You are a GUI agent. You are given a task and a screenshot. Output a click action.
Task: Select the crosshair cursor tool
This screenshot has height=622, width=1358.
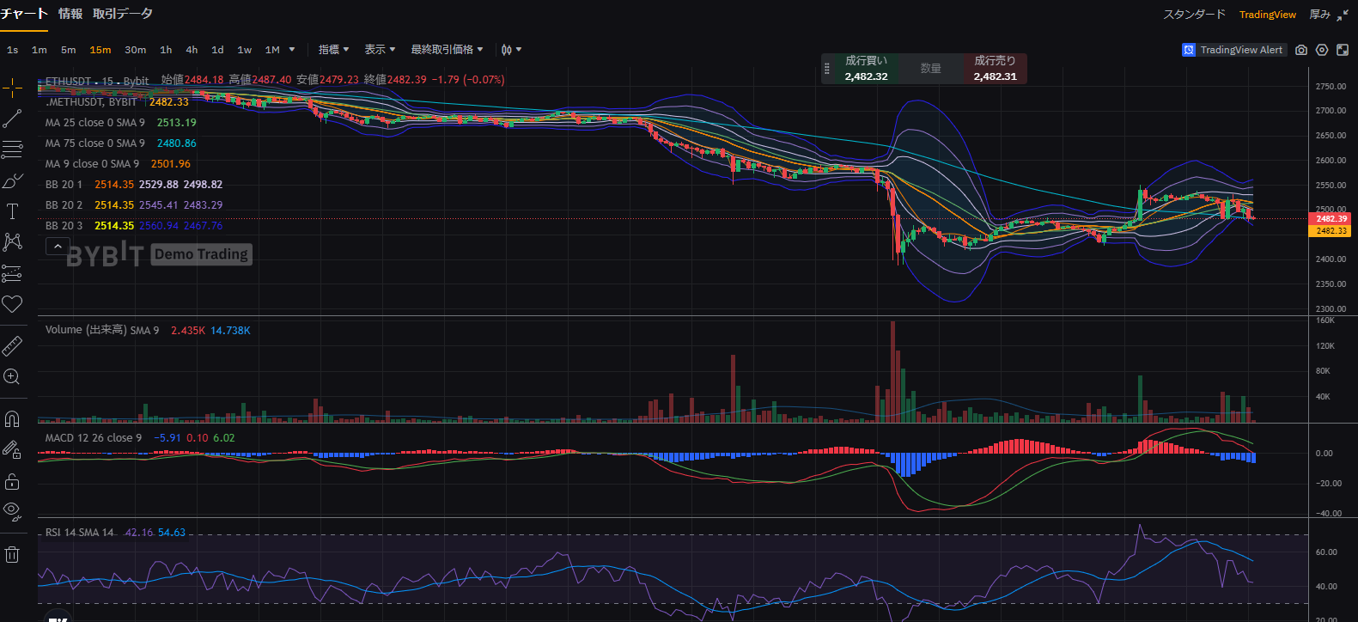(12, 88)
